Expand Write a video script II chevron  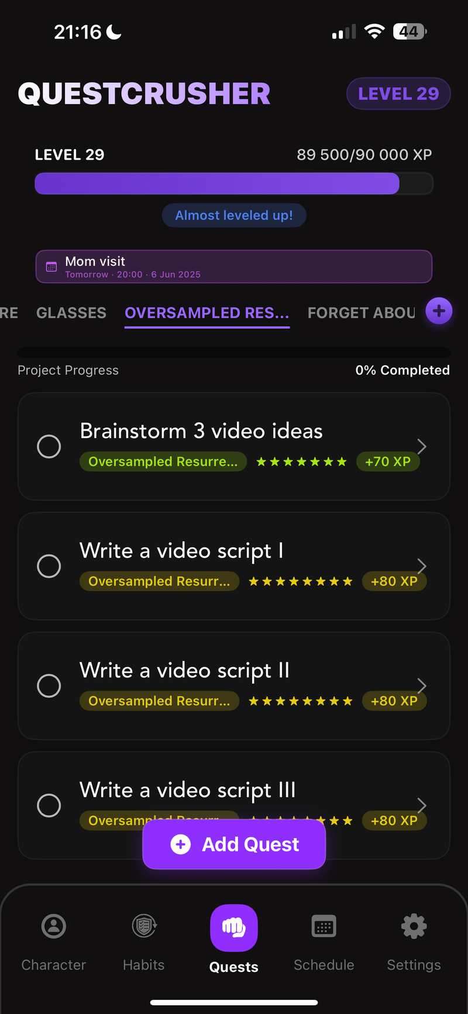422,685
